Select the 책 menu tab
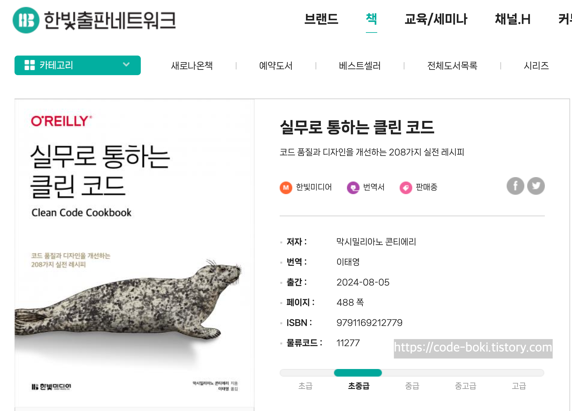 [372, 19]
